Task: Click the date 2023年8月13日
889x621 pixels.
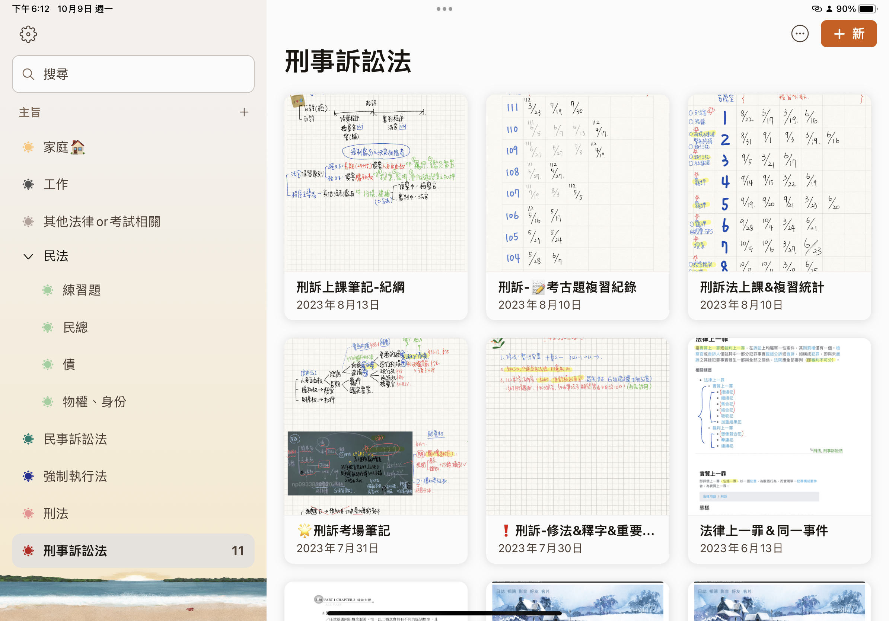Action: (338, 305)
